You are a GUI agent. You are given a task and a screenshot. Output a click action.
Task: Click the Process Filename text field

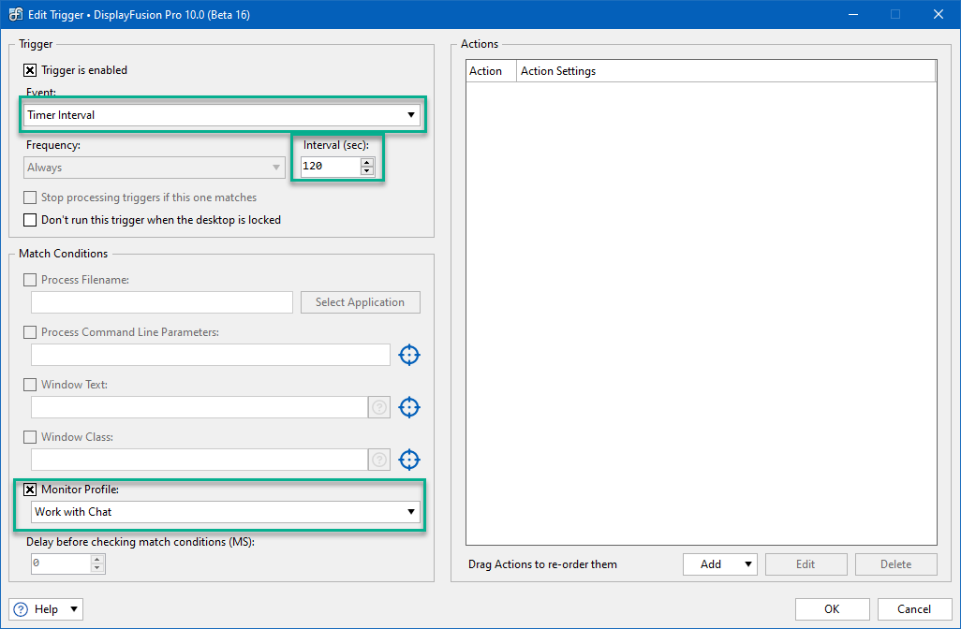pos(162,302)
